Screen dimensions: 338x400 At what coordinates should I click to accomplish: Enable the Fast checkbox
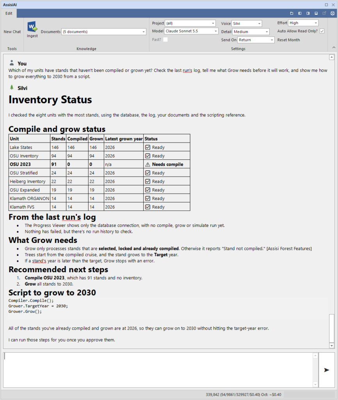pos(165,39)
